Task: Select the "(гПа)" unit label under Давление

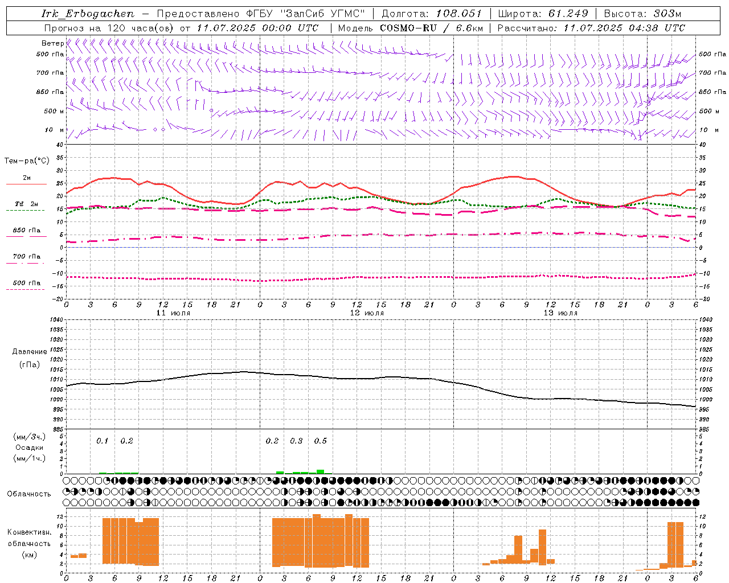Action: click(x=29, y=364)
